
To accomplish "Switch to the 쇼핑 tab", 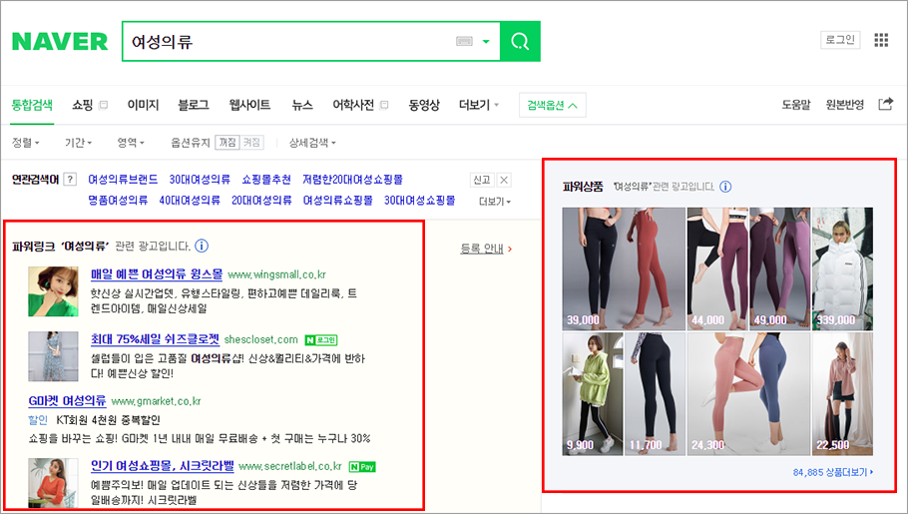I will click(82, 105).
